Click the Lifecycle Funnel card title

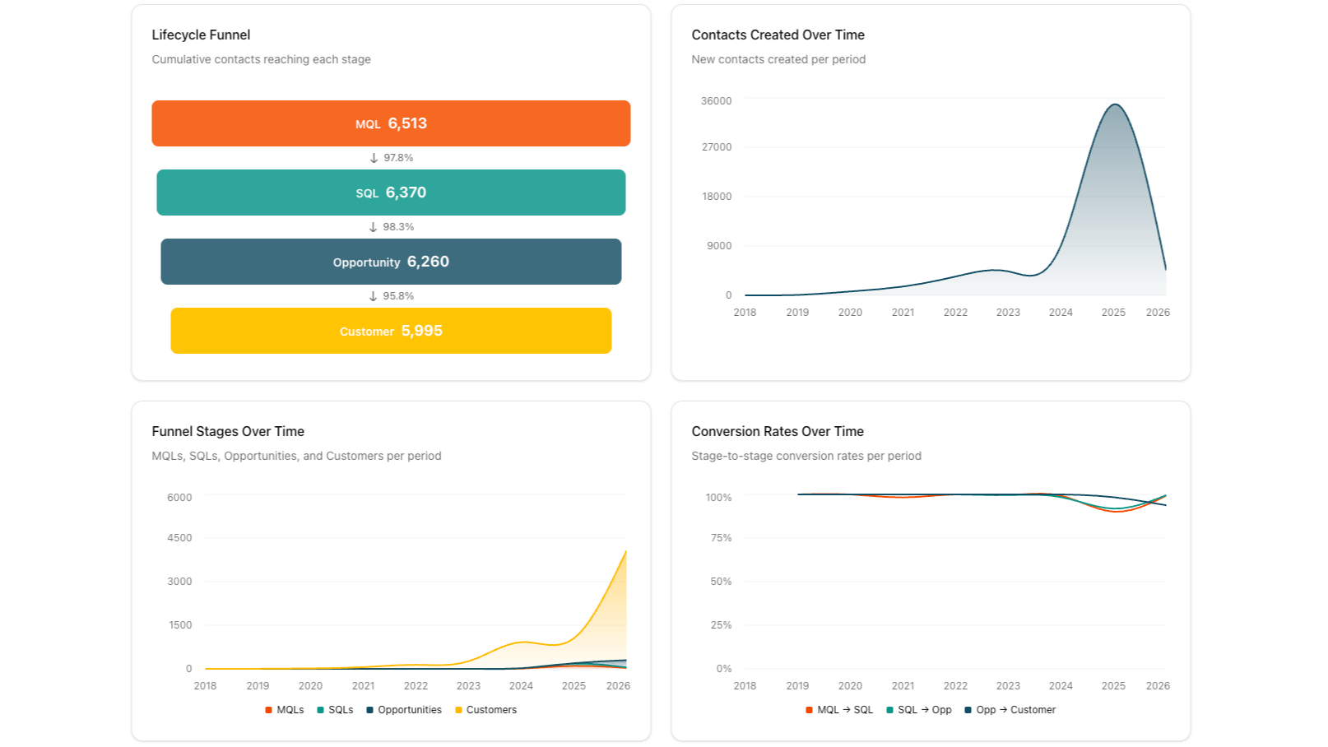201,35
